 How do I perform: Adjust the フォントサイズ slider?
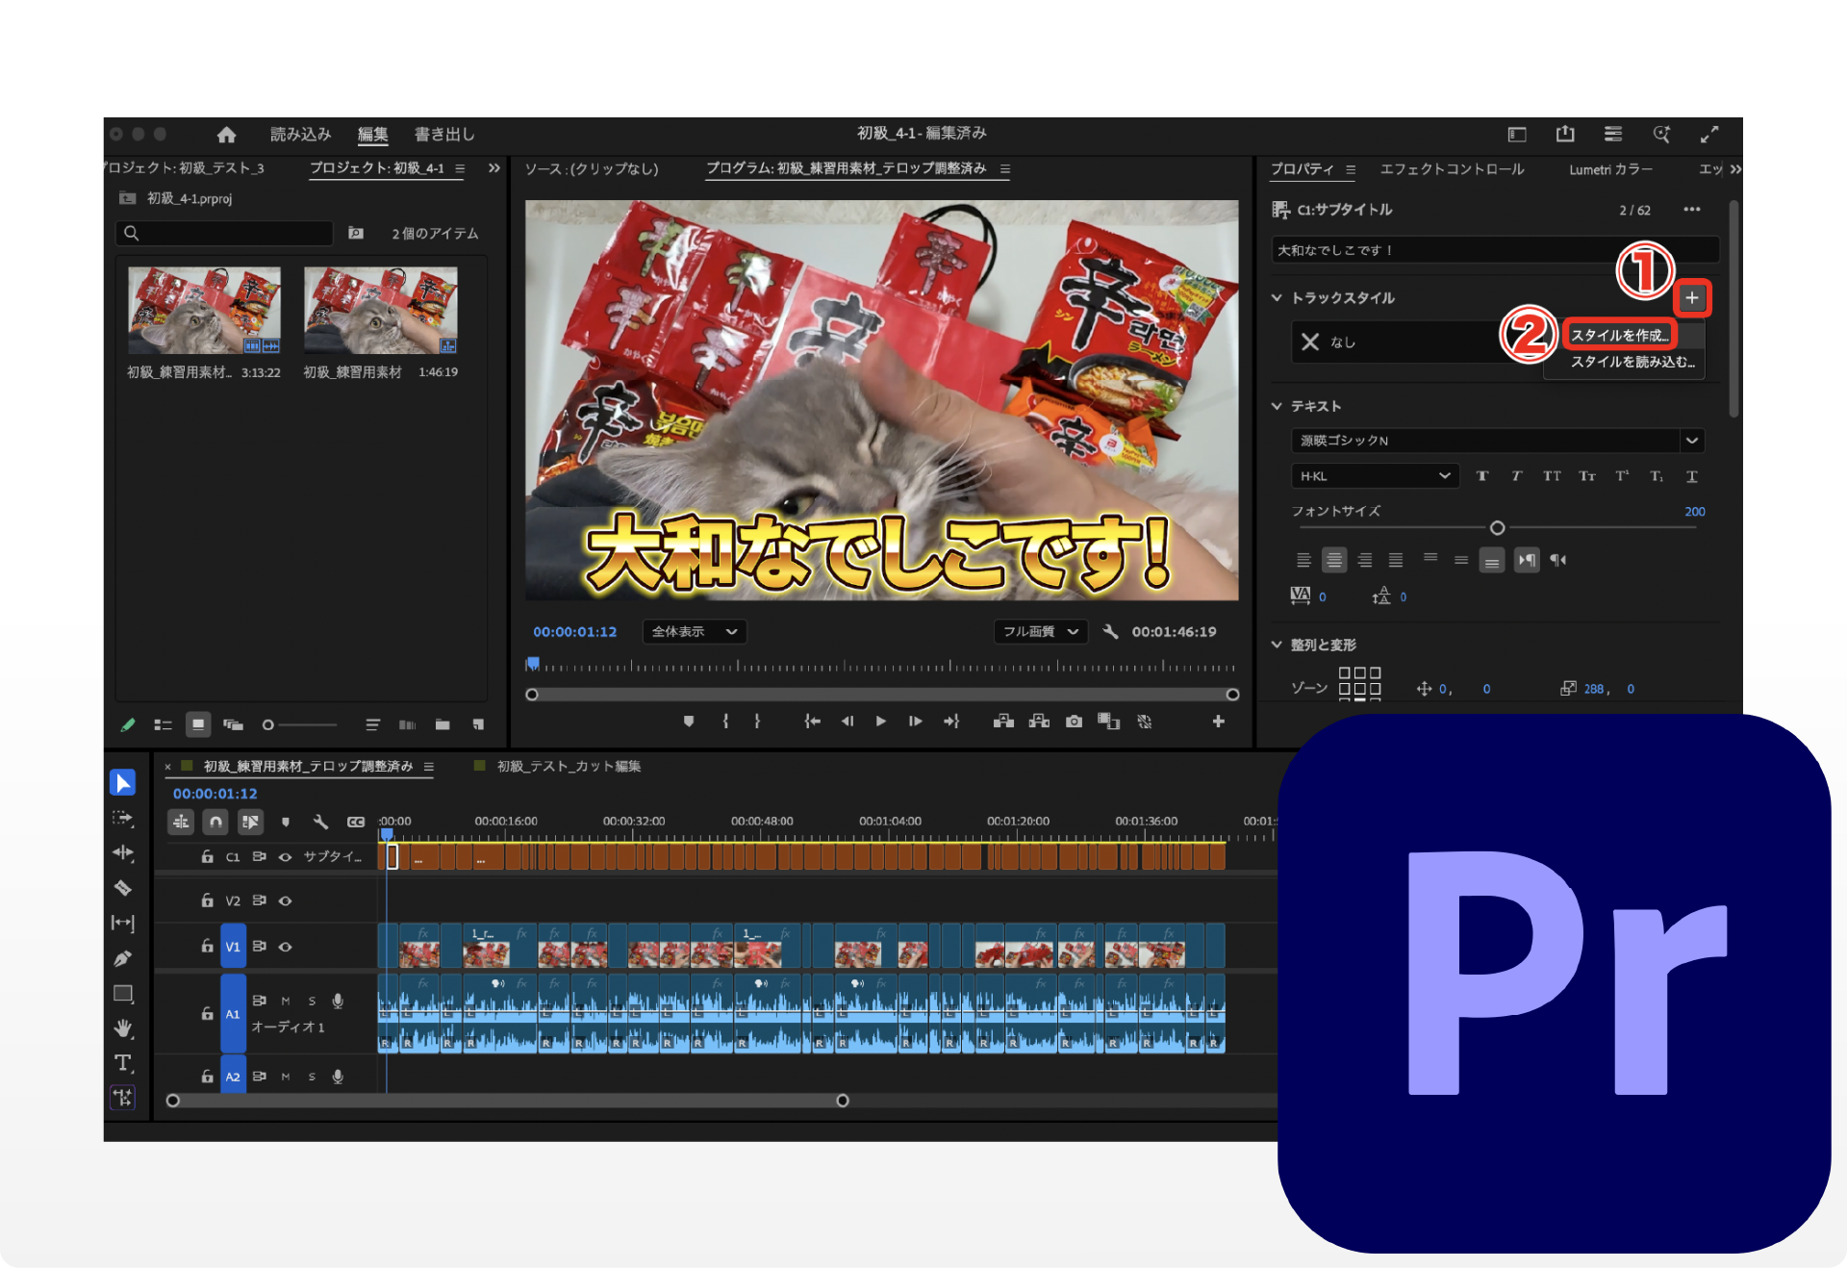(1497, 528)
